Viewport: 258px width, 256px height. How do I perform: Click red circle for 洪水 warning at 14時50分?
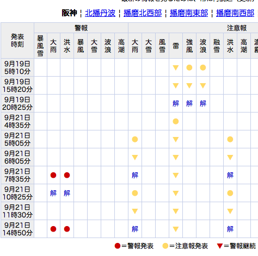tap(67, 229)
